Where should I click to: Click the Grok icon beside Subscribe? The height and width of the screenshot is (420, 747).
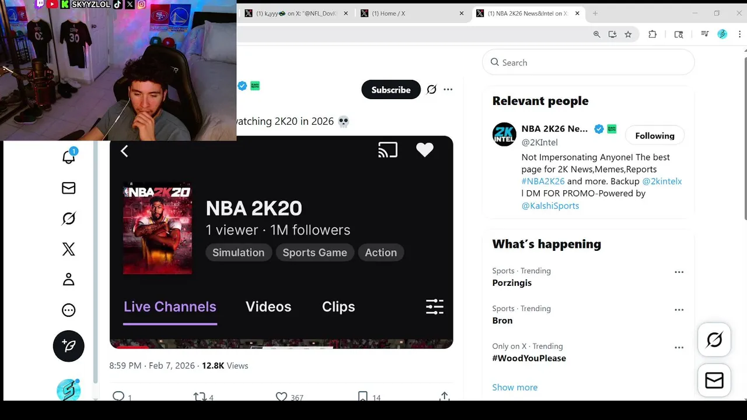click(x=431, y=89)
